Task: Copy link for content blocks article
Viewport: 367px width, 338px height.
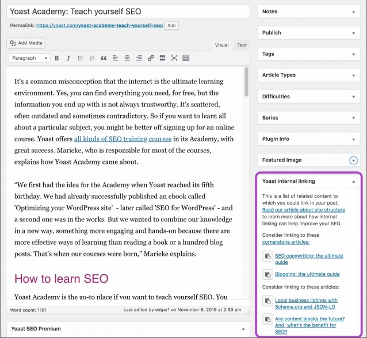Action: (x=267, y=319)
